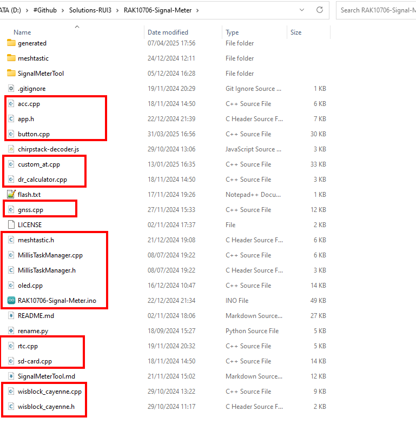
Task: Click the Notepad++ icon beside flash.txt
Action: pos(11,195)
